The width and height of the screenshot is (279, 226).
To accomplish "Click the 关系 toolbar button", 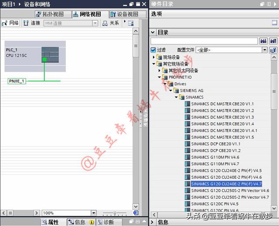I will 110,23.
